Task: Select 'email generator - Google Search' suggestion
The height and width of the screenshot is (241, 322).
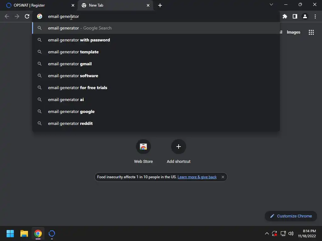Action: pos(156,28)
